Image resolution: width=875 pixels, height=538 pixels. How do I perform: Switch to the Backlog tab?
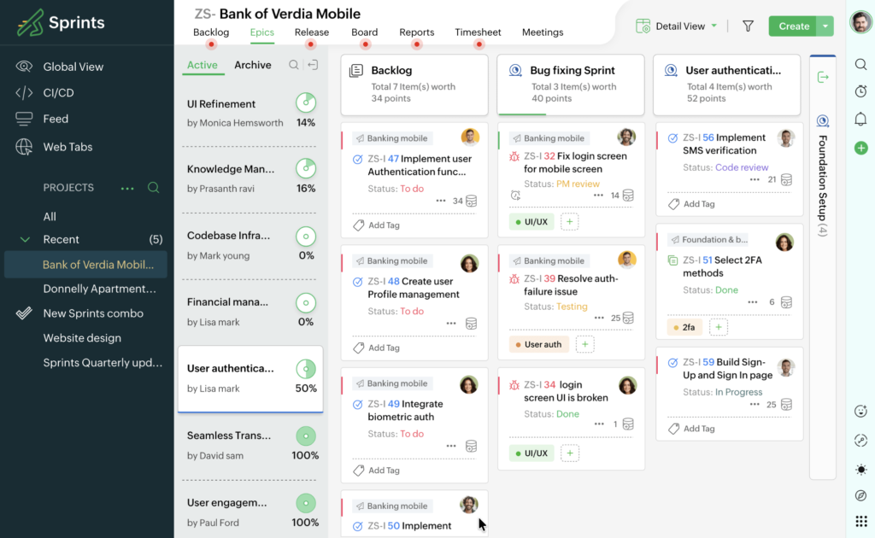click(x=211, y=32)
